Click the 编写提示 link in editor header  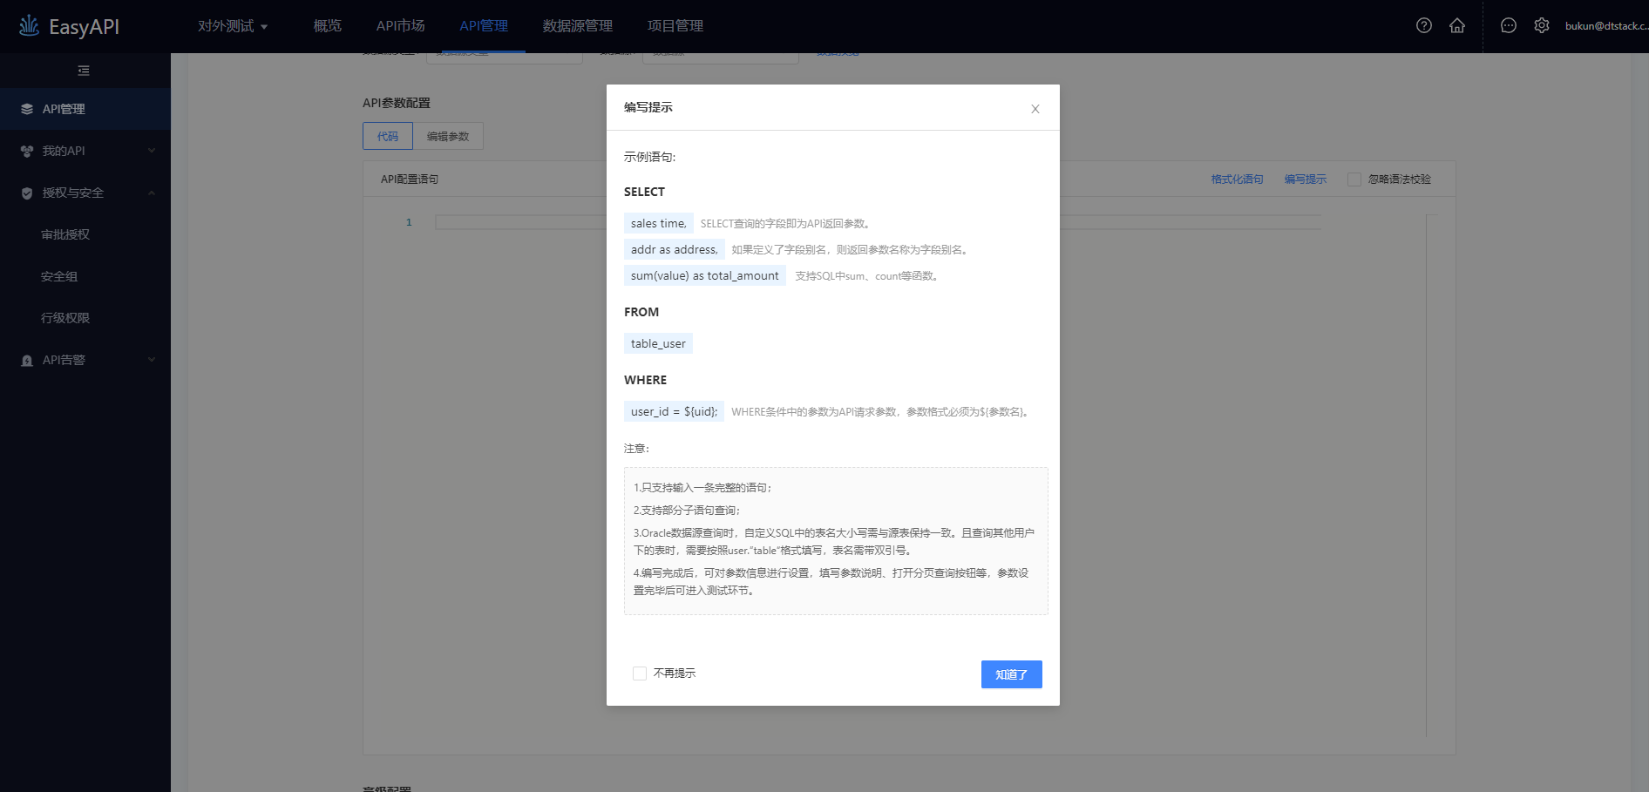(x=1306, y=179)
